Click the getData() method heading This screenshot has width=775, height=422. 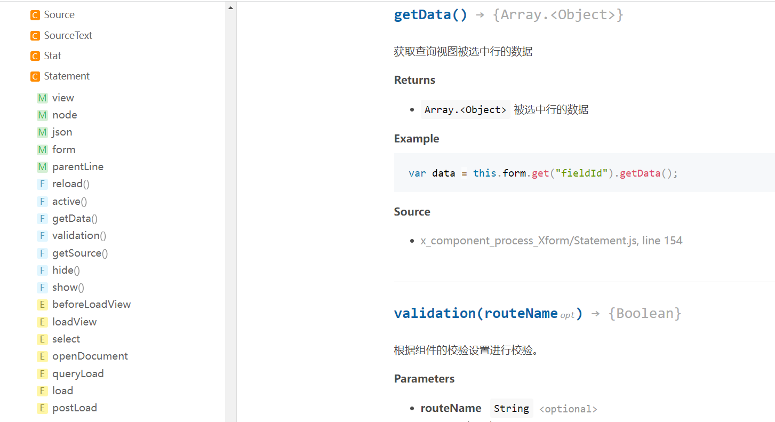[x=430, y=15]
